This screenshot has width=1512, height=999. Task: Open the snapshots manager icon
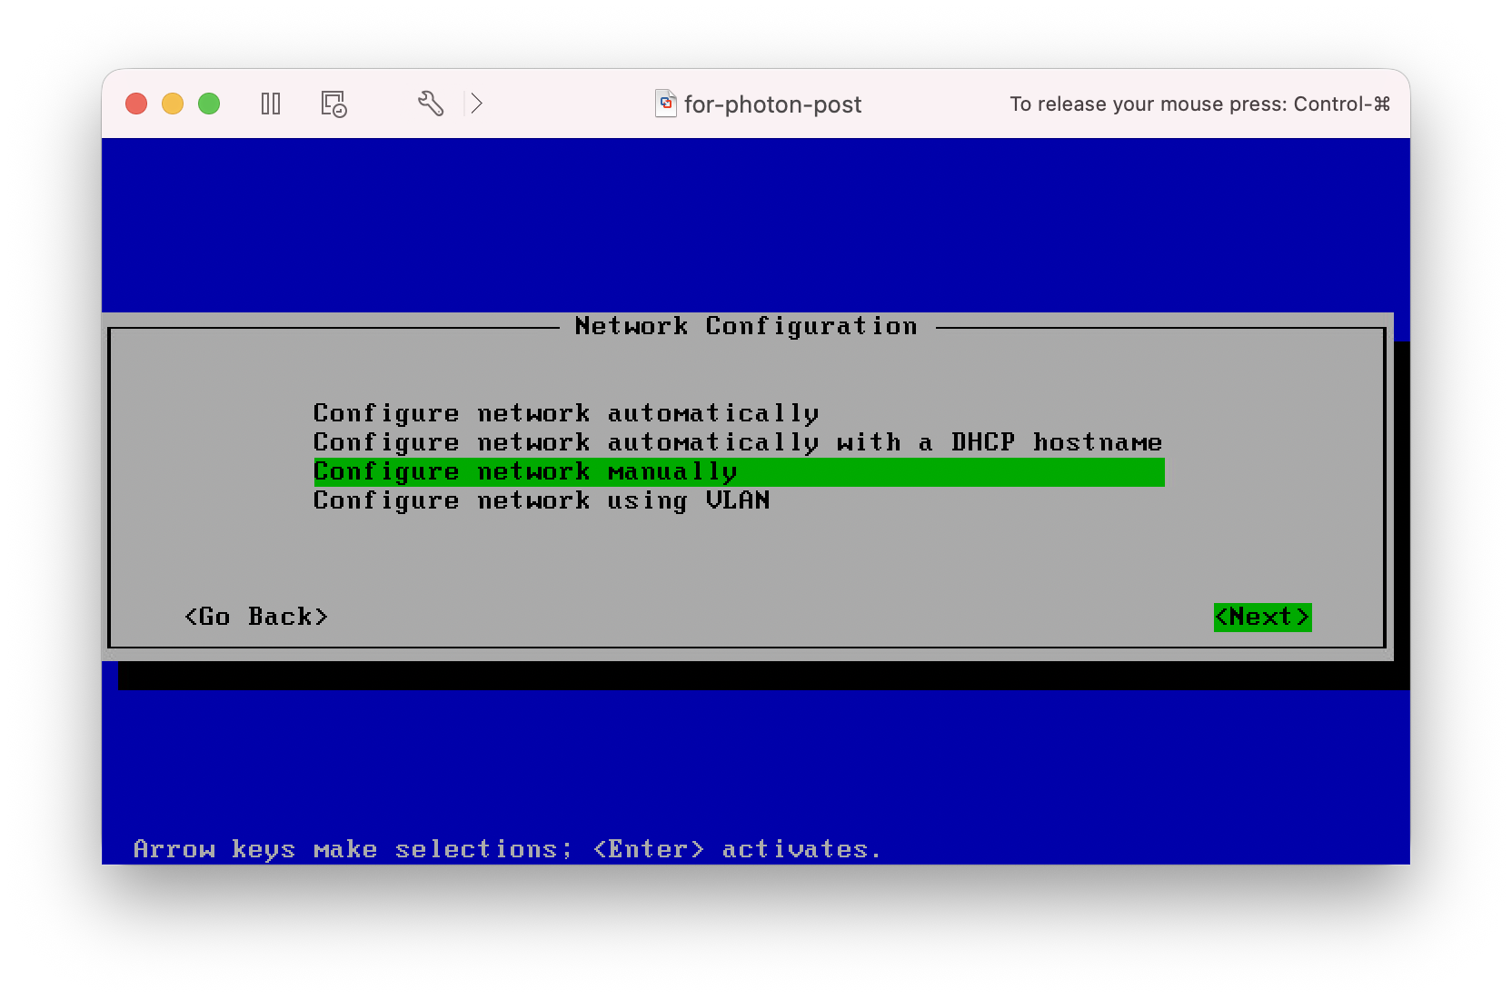click(333, 104)
